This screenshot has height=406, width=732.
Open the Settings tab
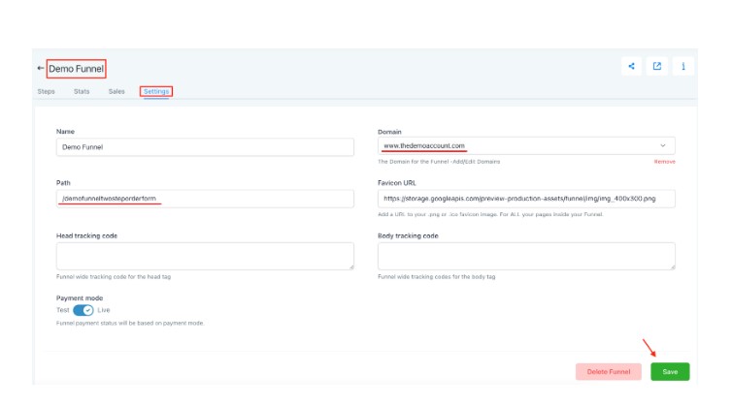click(x=156, y=91)
